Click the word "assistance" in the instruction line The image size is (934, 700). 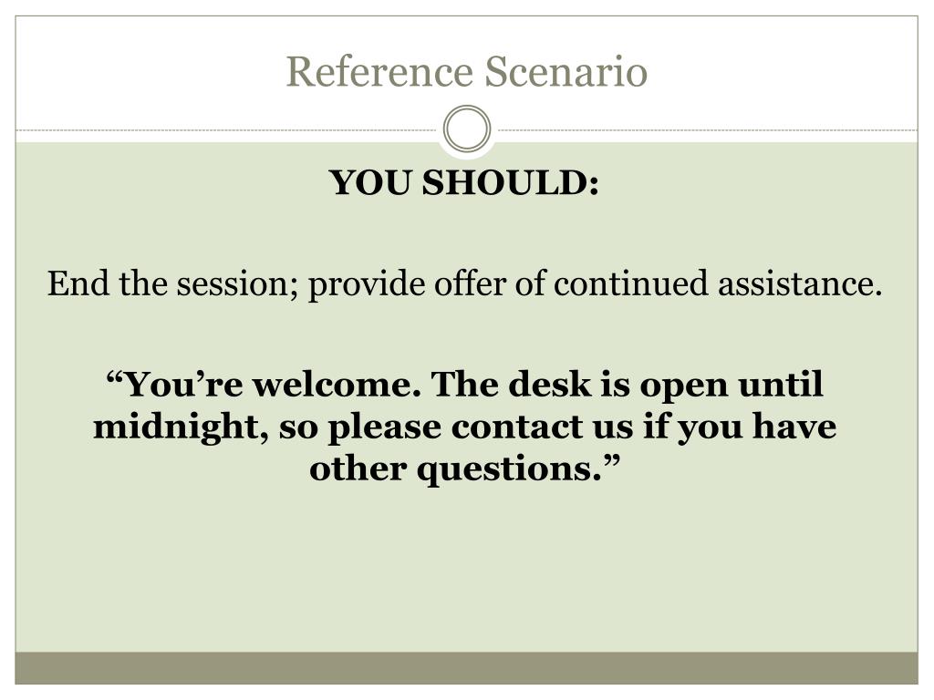(799, 283)
